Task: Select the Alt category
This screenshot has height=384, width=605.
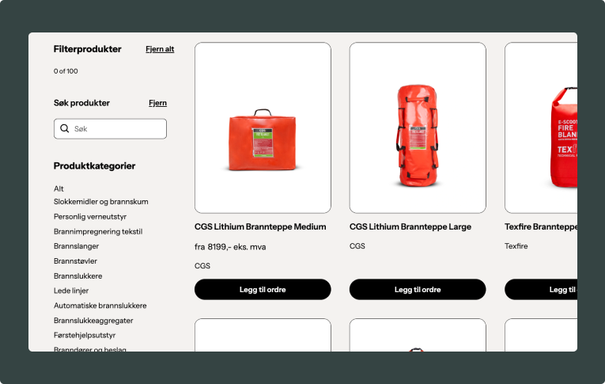Action: (x=59, y=188)
